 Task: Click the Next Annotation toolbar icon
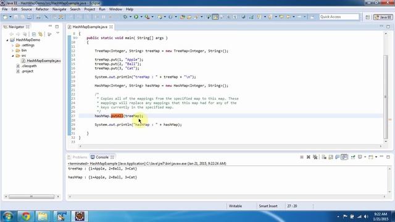tap(259, 17)
